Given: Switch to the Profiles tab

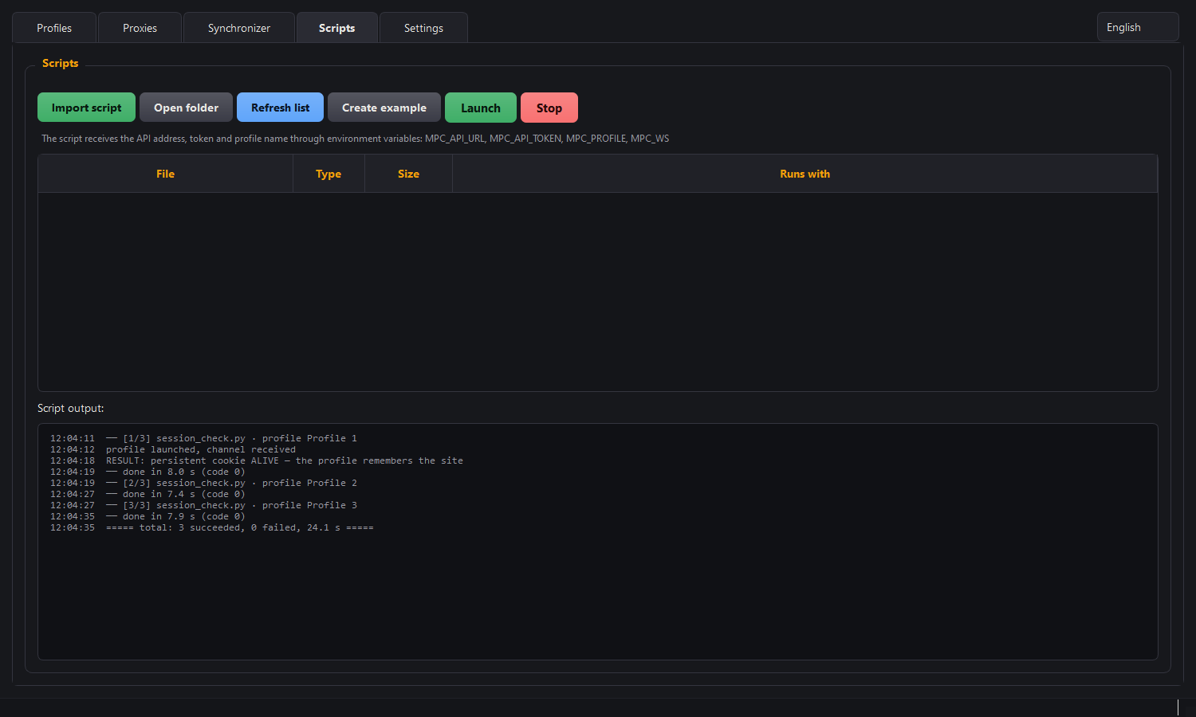Looking at the screenshot, I should 54,28.
